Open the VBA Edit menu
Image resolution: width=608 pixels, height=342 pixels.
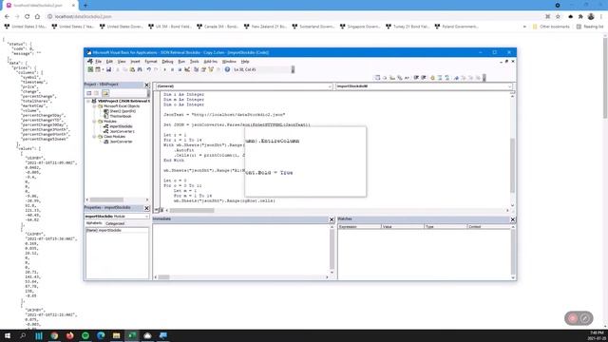pyautogui.click(x=109, y=61)
